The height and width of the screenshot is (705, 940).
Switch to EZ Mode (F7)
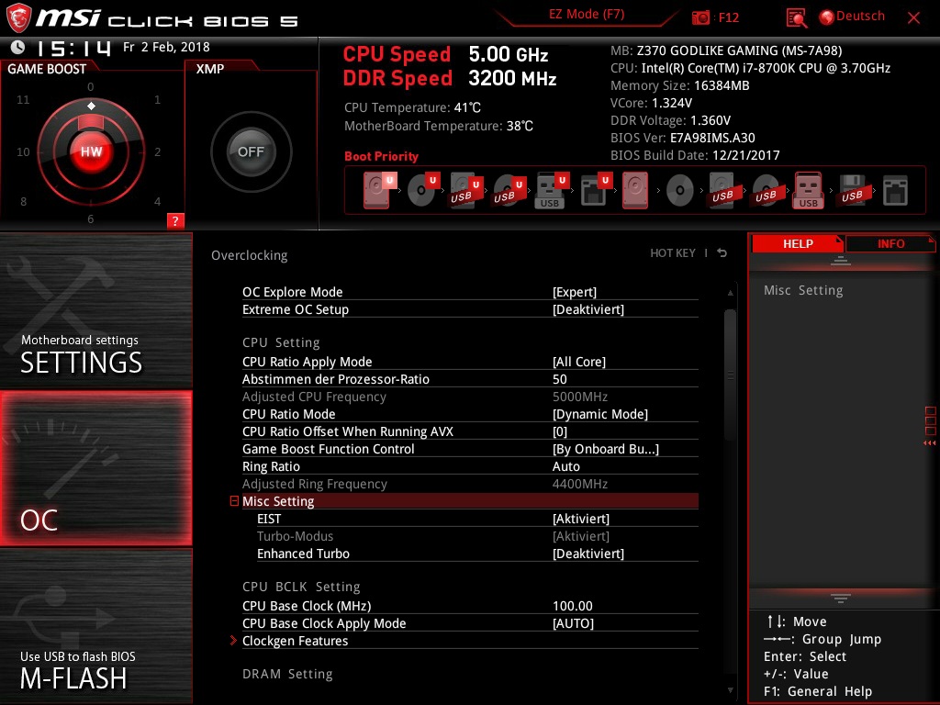587,15
